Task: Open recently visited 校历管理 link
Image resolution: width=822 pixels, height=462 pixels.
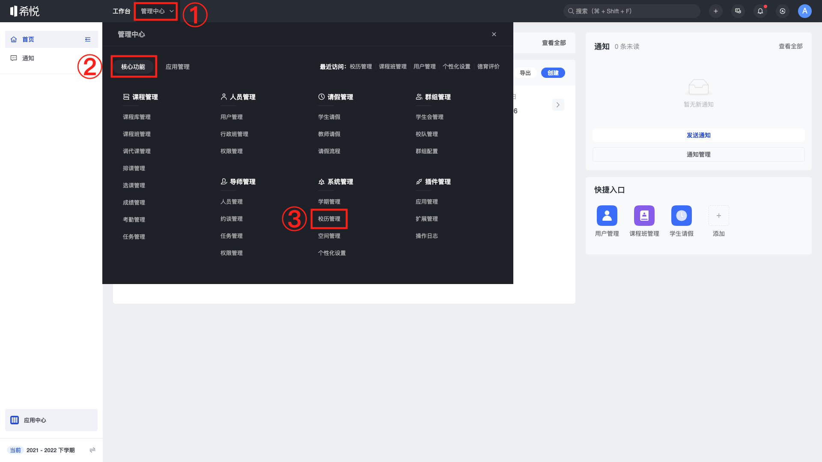Action: point(361,67)
